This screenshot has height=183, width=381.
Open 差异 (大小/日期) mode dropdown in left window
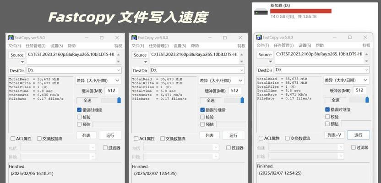[x=98, y=81]
